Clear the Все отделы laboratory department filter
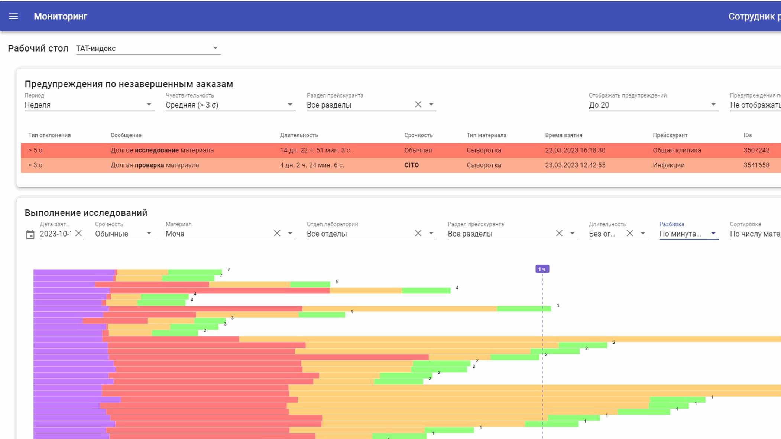 [x=418, y=233]
